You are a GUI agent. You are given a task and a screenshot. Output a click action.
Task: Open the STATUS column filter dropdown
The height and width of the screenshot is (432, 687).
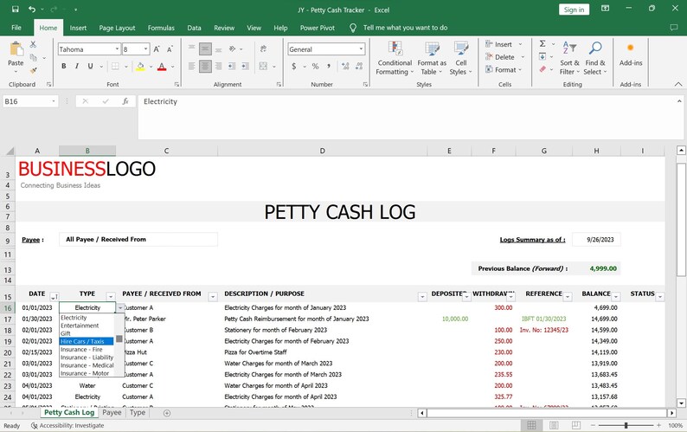pos(660,297)
